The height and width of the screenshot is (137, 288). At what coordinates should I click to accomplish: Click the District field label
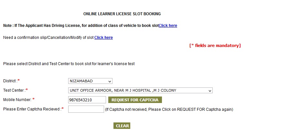(x=10, y=81)
